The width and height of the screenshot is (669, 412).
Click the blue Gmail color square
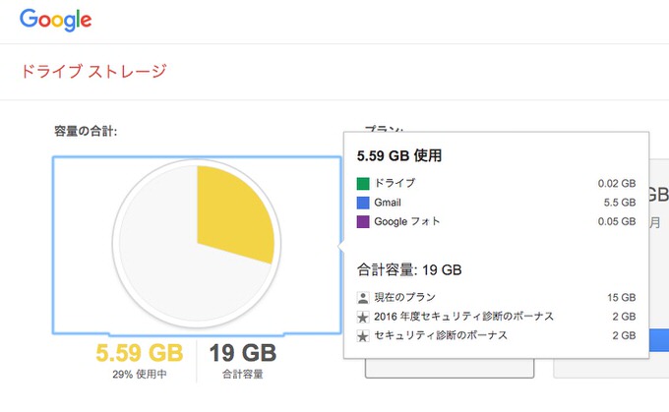pos(363,203)
